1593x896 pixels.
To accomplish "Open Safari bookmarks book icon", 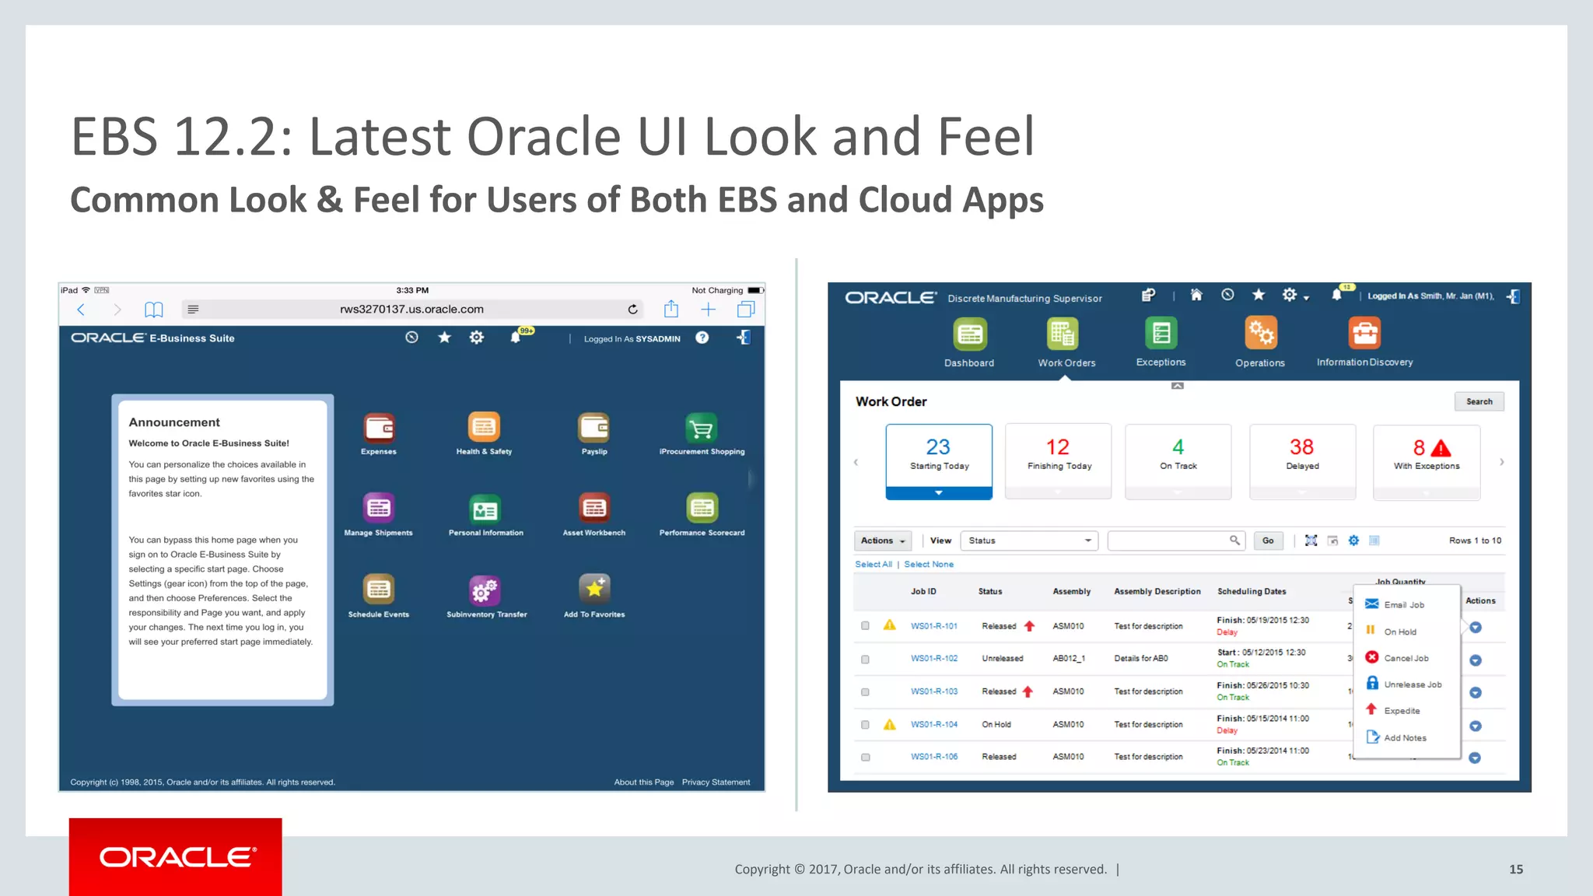I will [154, 310].
